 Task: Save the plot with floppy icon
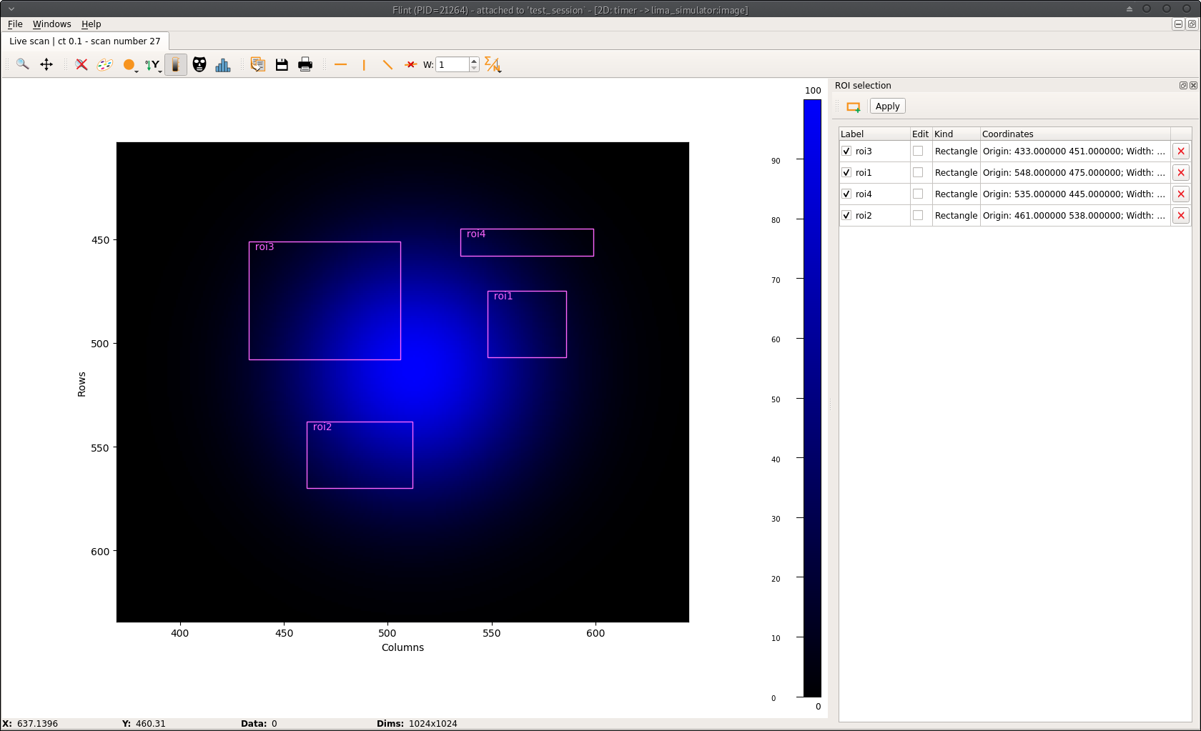[x=282, y=64]
